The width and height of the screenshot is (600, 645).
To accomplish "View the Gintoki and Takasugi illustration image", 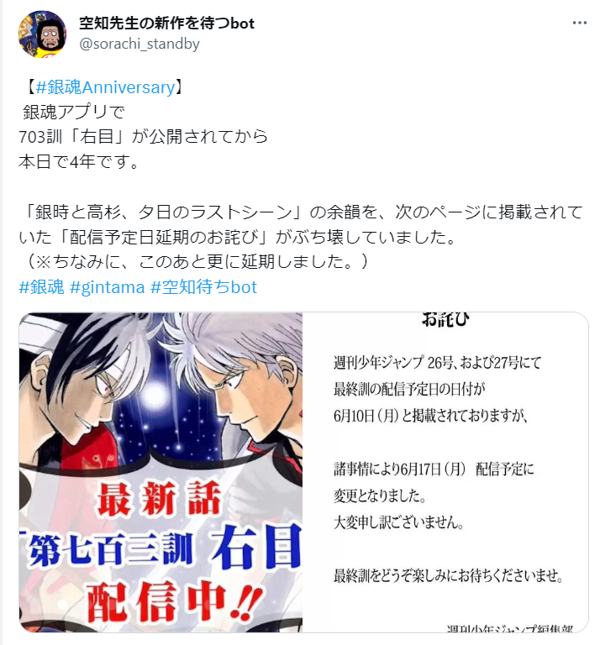I will (x=161, y=472).
